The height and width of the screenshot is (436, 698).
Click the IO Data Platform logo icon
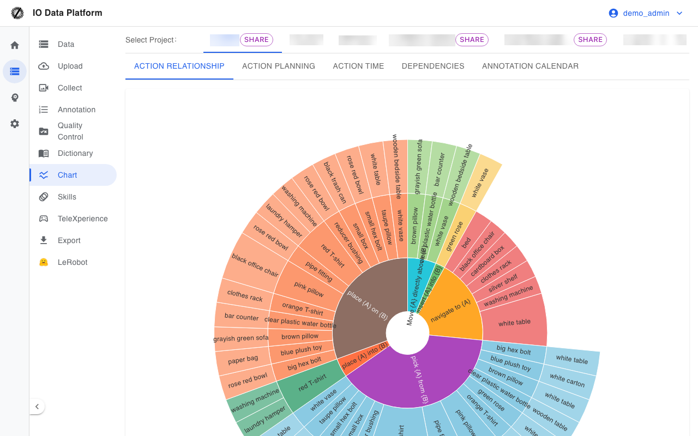click(x=17, y=13)
